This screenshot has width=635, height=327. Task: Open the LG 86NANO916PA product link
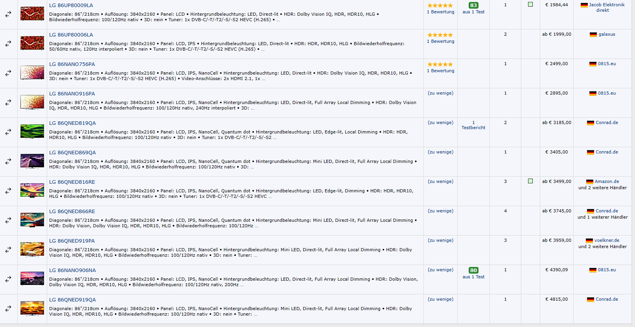pos(72,94)
